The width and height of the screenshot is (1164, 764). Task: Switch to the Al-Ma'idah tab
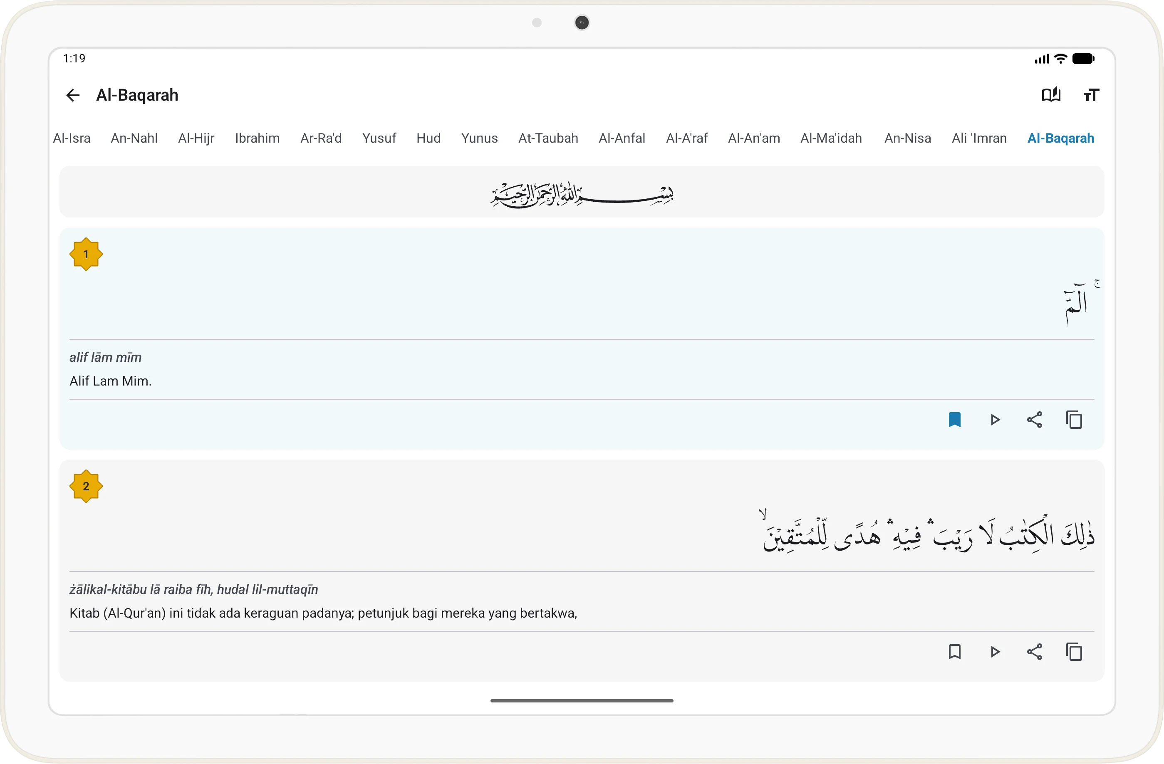831,138
